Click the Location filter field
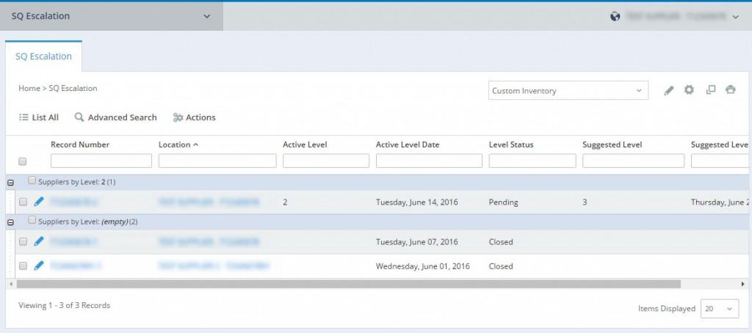752x333 pixels. (x=217, y=161)
